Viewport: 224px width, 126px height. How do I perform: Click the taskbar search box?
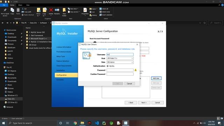pyautogui.click(x=32, y=123)
